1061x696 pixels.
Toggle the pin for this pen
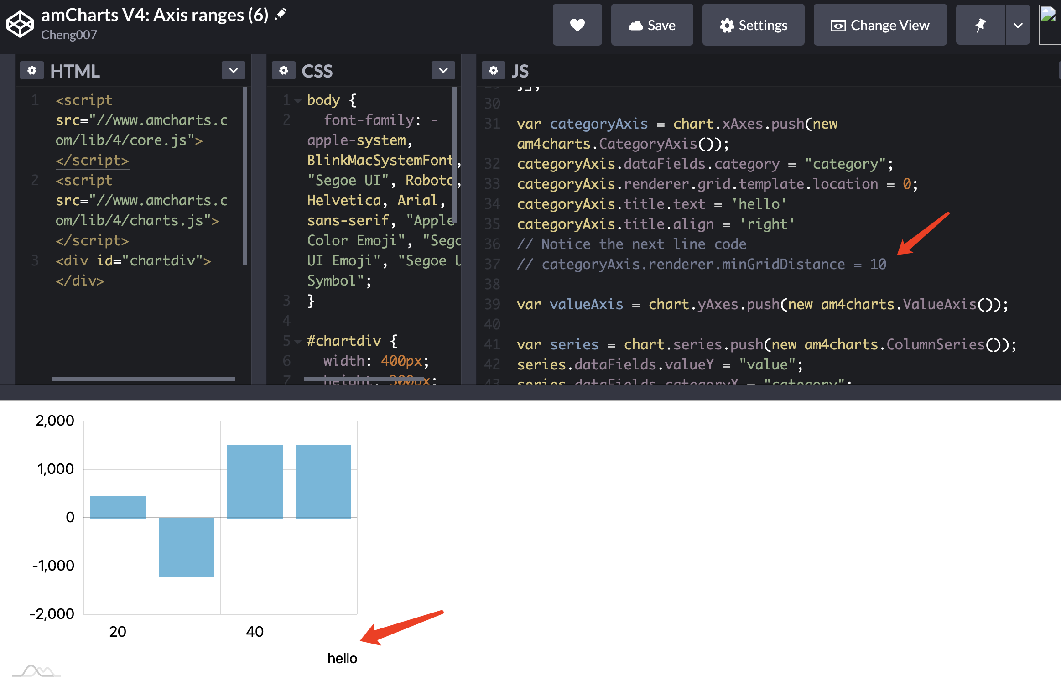tap(980, 25)
